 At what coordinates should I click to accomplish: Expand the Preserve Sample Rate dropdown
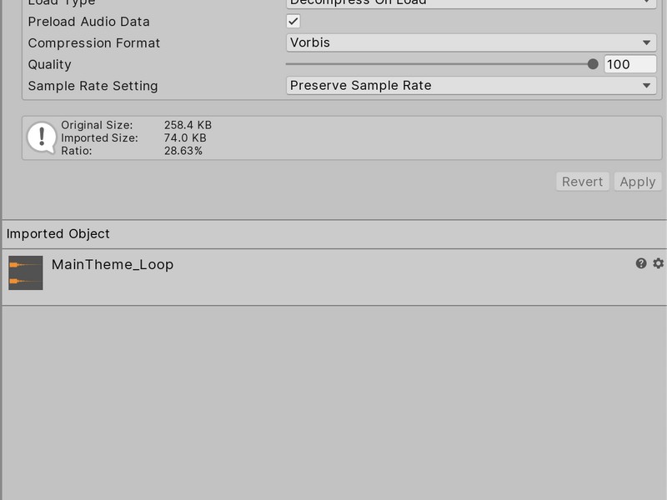pos(471,85)
